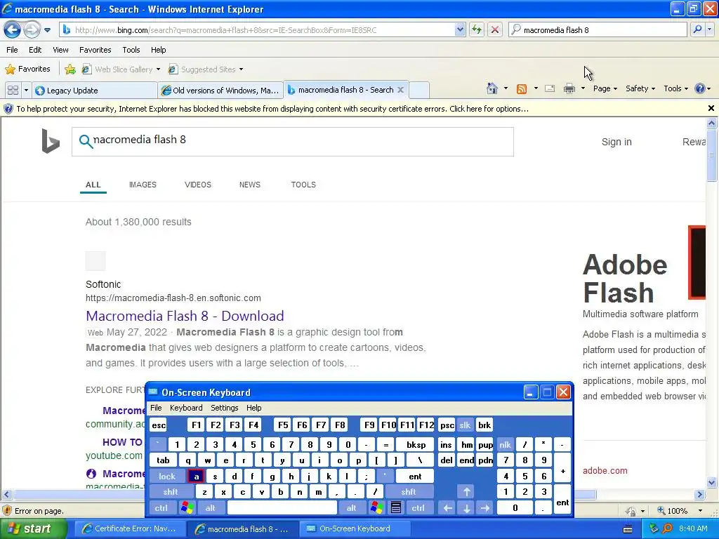Click the search magnifier in IE search box
The width and height of the screenshot is (719, 539).
[x=697, y=29]
